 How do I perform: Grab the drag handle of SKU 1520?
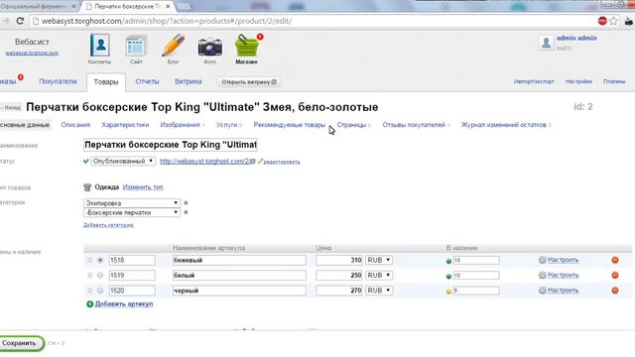point(90,291)
